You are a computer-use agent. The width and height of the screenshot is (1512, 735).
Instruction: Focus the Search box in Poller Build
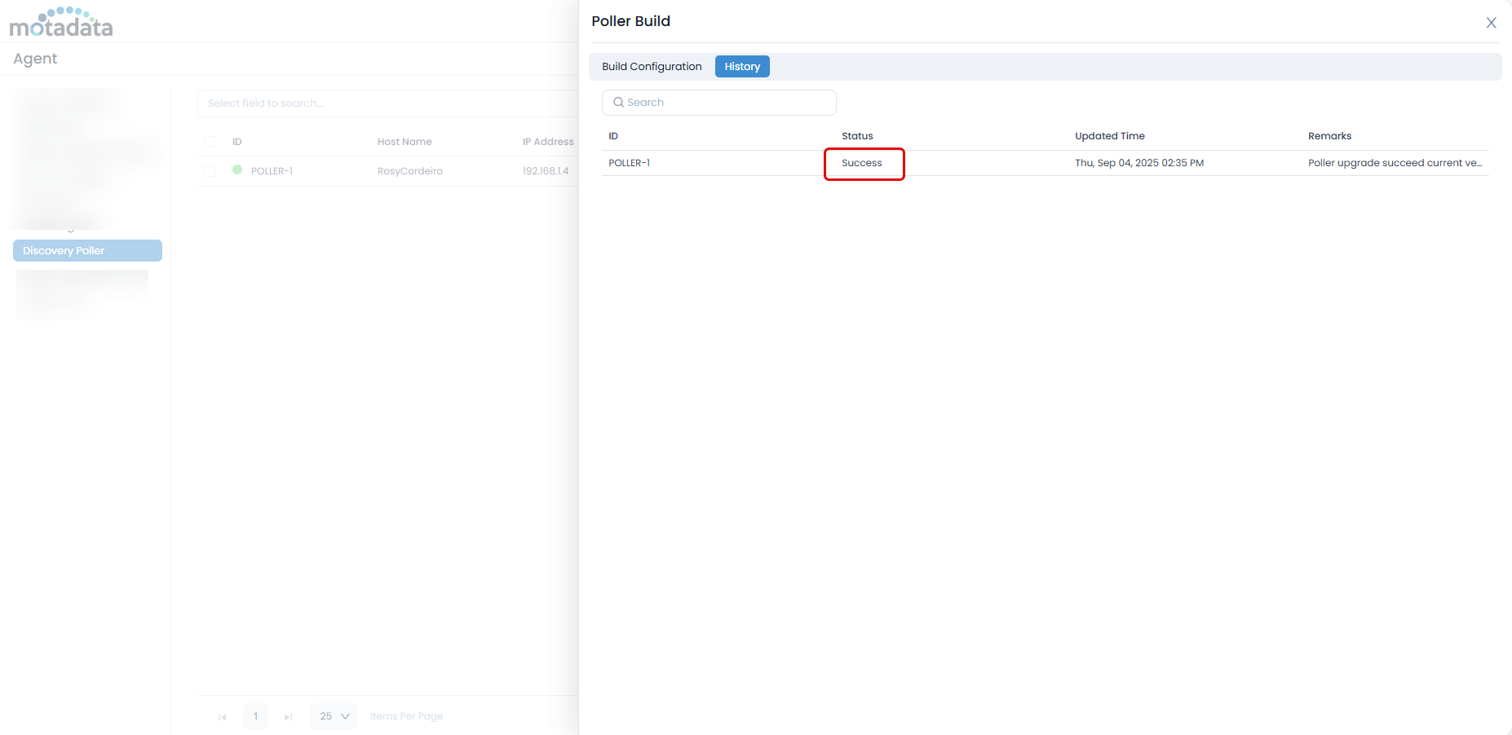coord(726,103)
